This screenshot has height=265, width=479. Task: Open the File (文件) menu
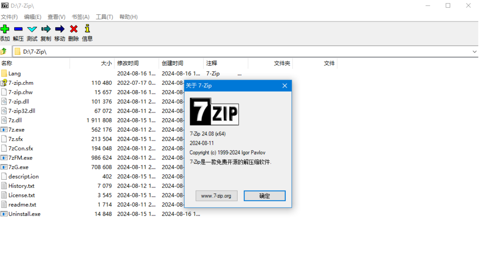click(9, 17)
